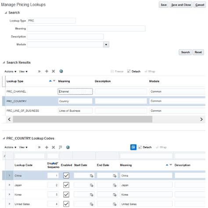Open Start Date calendar for Korea row
This screenshot has height=208, width=208.
(x=92, y=195)
